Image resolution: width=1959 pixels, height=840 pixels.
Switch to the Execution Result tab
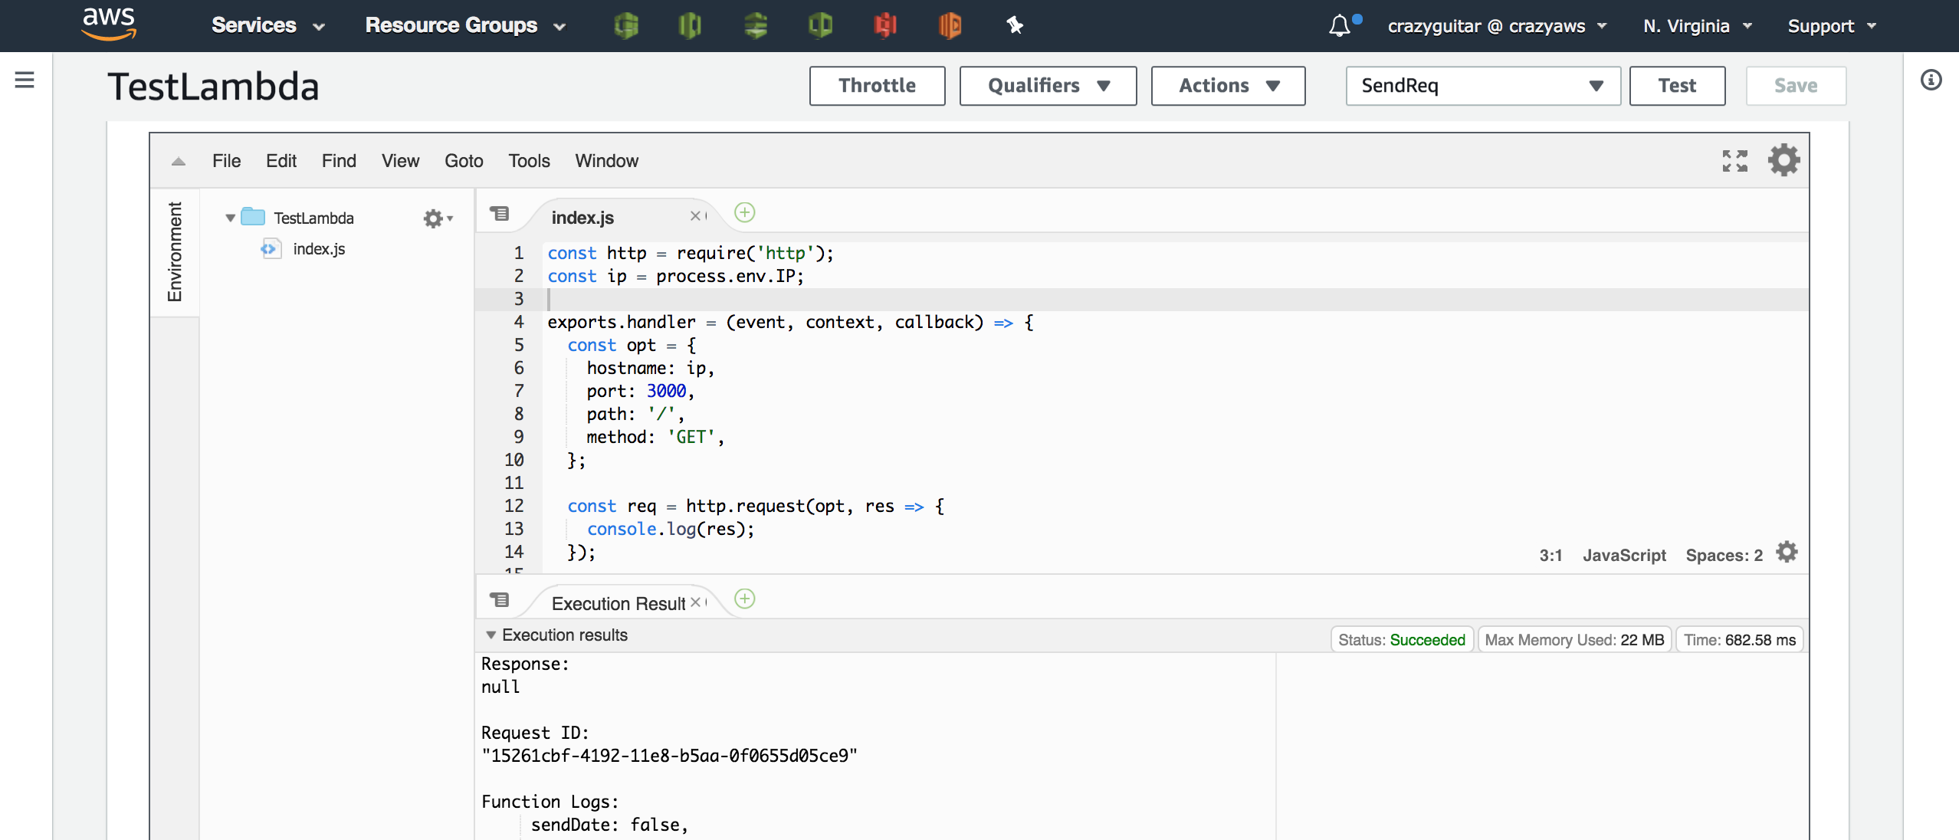point(618,604)
